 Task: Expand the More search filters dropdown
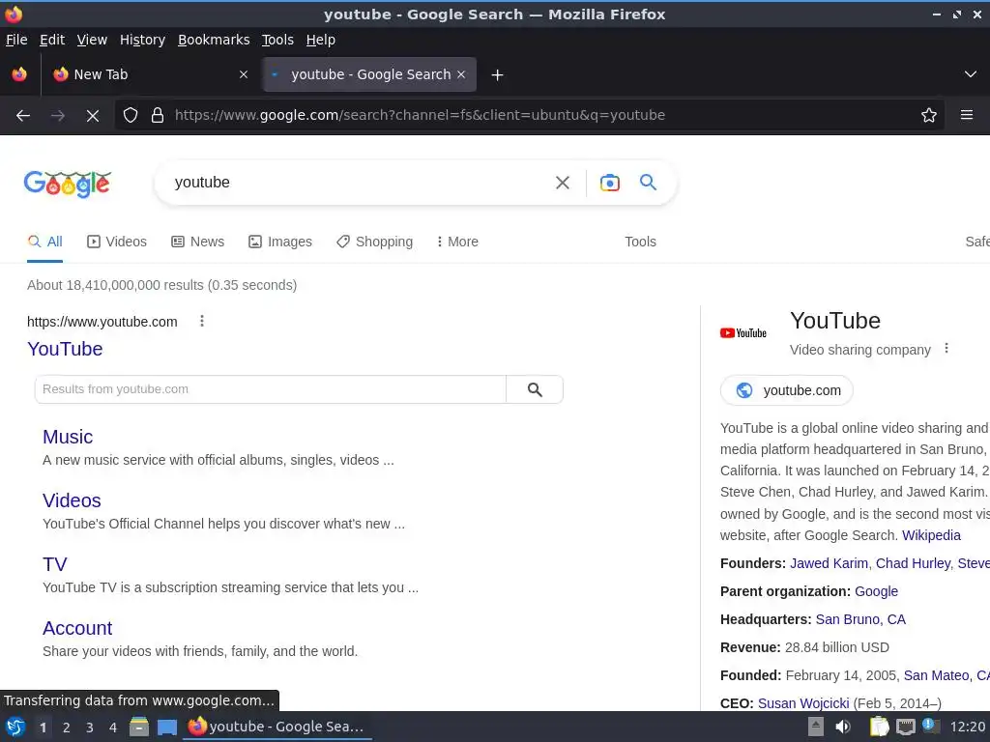(x=457, y=242)
